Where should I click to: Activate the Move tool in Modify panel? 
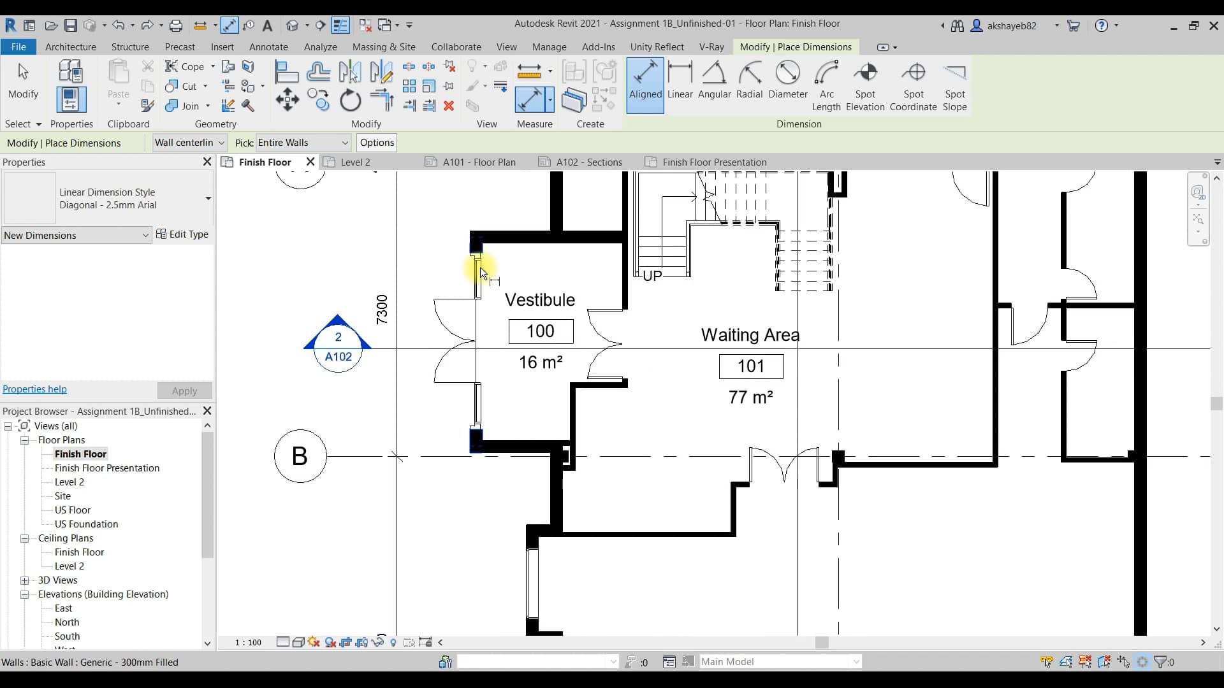click(x=288, y=100)
